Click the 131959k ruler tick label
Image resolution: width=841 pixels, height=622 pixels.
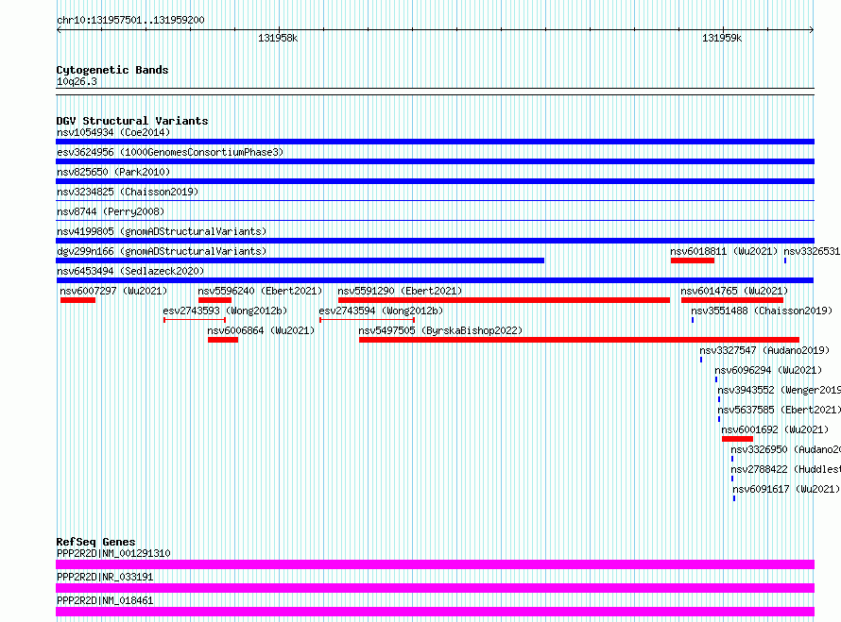(x=722, y=38)
